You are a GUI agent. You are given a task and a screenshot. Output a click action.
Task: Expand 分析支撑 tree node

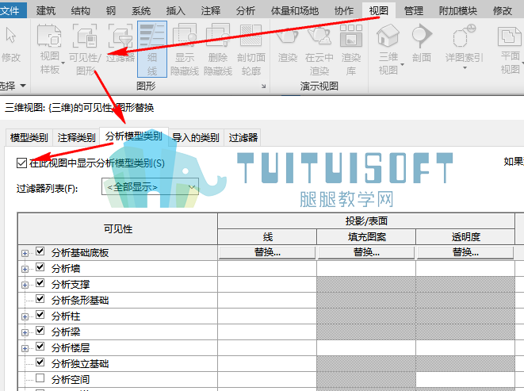25,285
